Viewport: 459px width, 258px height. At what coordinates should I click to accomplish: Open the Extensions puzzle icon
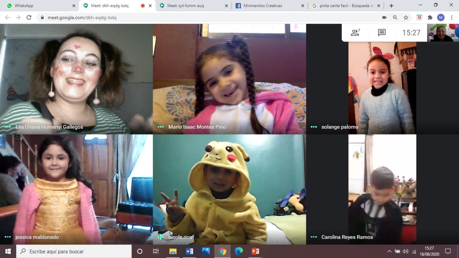(430, 17)
